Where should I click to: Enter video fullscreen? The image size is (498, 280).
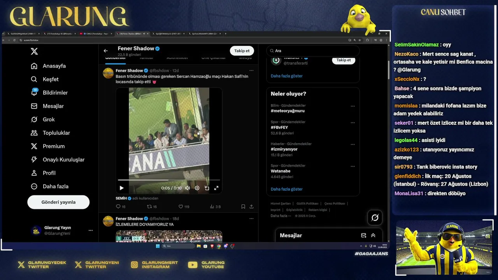[x=216, y=188]
